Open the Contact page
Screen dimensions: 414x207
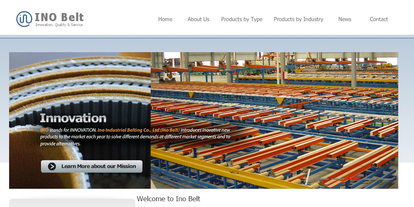coord(379,19)
